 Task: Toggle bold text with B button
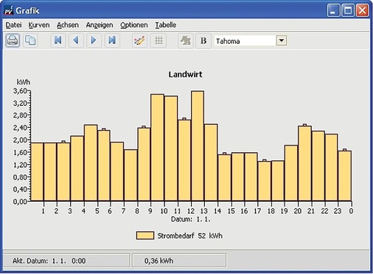click(203, 41)
